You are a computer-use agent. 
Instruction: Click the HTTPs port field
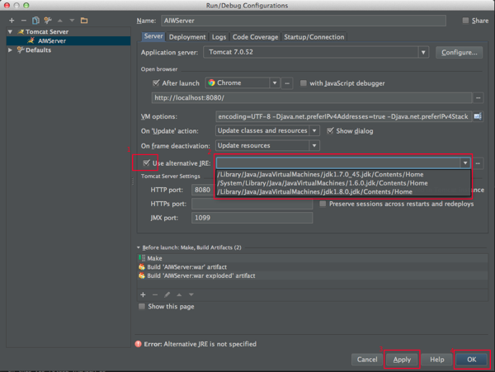pyautogui.click(x=252, y=204)
